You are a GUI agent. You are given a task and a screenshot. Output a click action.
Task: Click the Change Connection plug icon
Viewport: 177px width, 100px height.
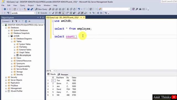click(8, 13)
